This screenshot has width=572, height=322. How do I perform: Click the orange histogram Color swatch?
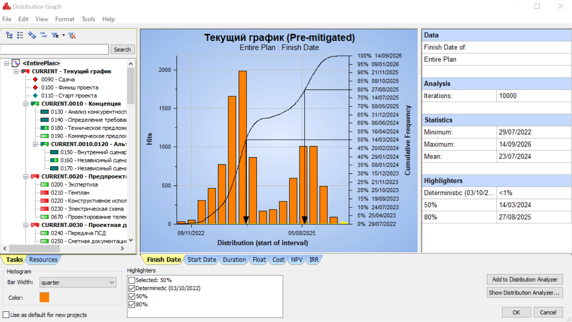point(44,297)
